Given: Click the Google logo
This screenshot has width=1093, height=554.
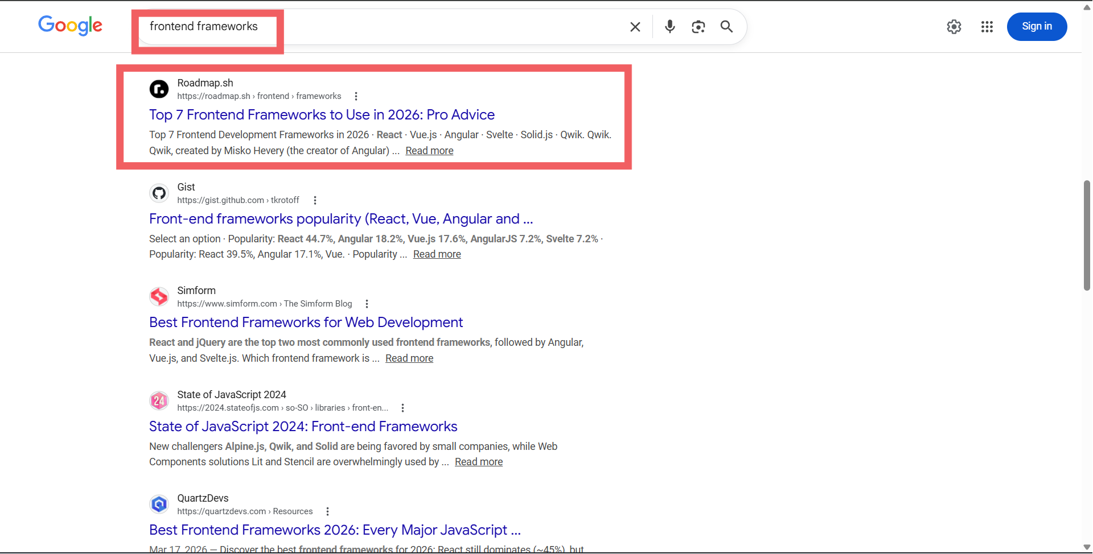Looking at the screenshot, I should click(x=70, y=26).
